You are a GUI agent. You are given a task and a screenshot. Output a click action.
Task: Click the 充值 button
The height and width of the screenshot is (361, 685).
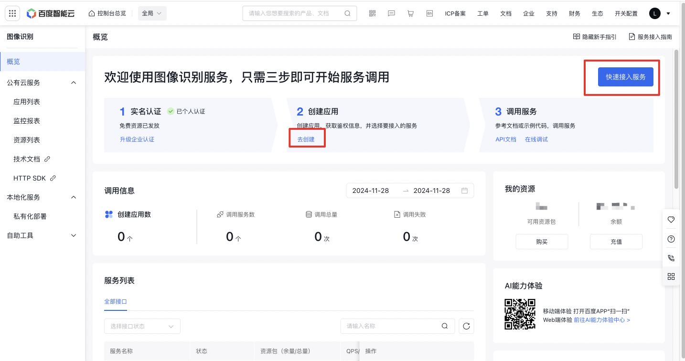click(x=616, y=242)
